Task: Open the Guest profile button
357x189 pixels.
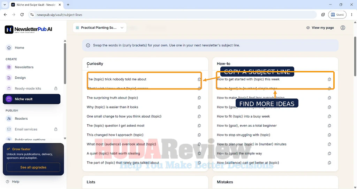Action: click(x=337, y=15)
